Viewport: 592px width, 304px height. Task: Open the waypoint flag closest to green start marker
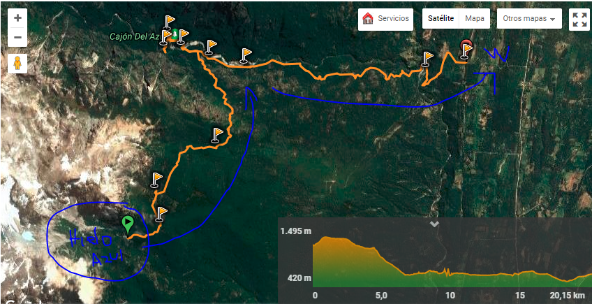(x=161, y=213)
